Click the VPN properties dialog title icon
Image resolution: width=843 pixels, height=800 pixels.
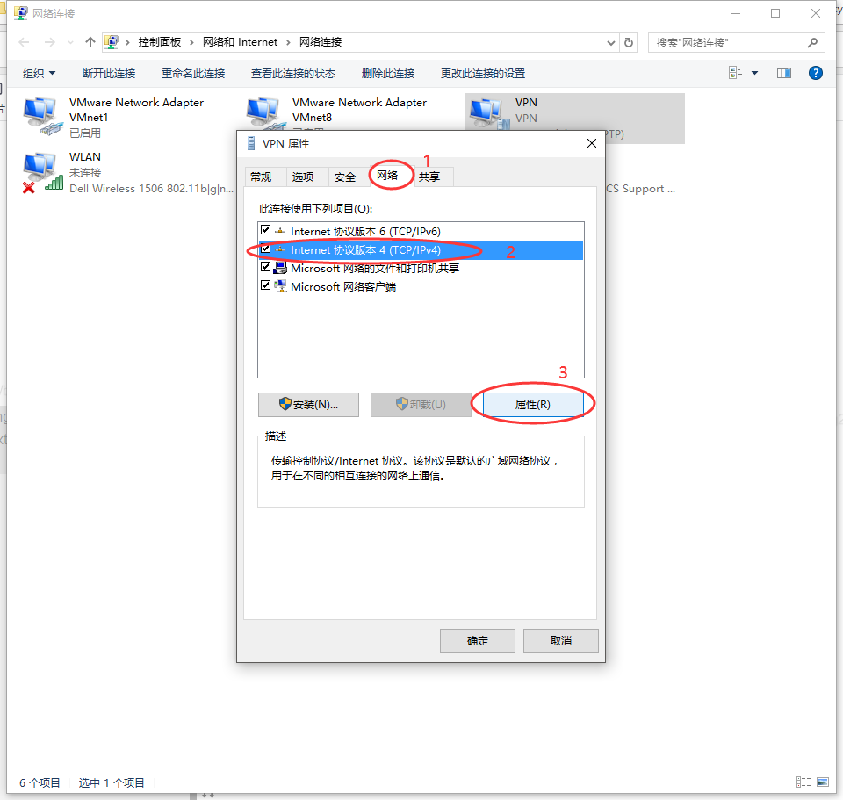[250, 143]
